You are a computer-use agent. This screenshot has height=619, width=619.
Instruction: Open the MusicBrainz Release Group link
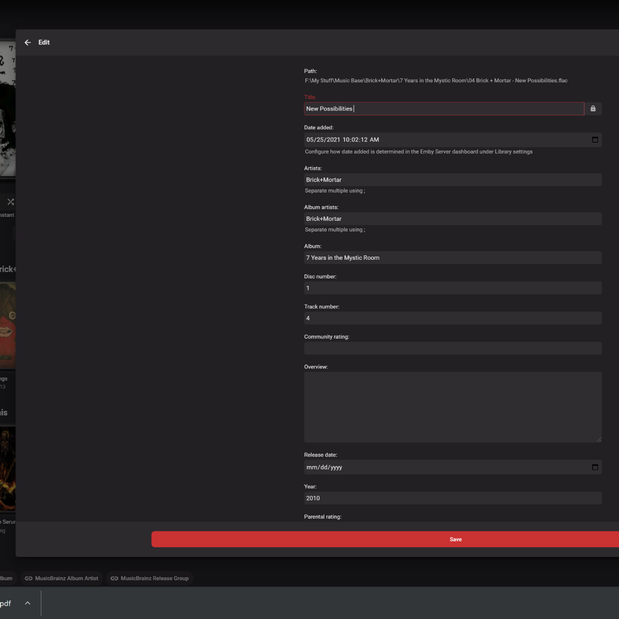coord(150,578)
